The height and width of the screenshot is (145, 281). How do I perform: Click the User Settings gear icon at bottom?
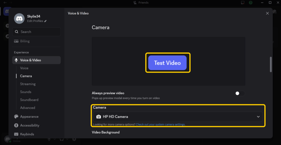tap(74, 139)
